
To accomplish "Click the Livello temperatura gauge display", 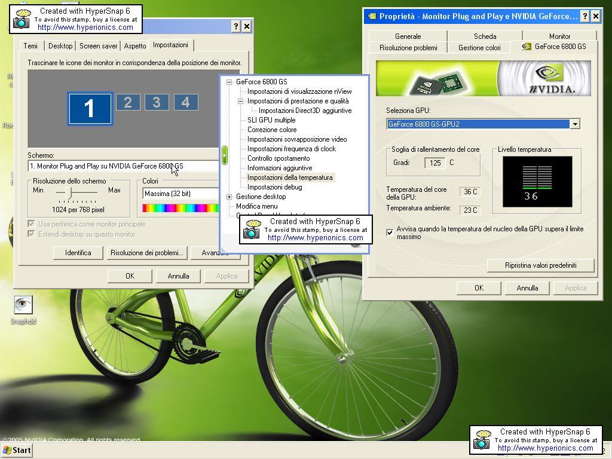I will [537, 182].
